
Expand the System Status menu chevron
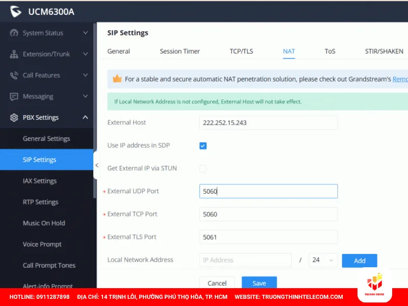tap(85, 33)
